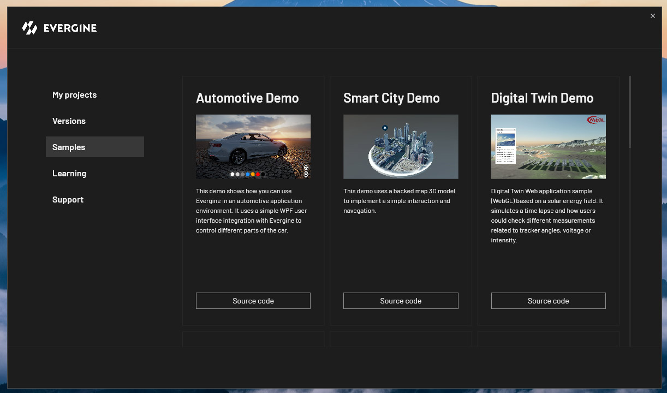Screen dimensions: 667x393
Task: Click the WebGL logo in Digital Twin thumbnail
Action: coord(595,120)
